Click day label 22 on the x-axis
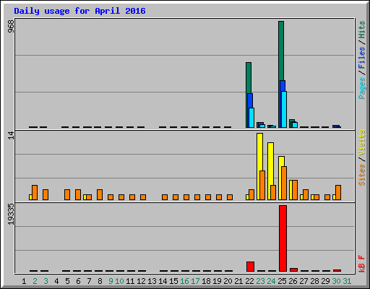370x289 pixels. (x=249, y=281)
